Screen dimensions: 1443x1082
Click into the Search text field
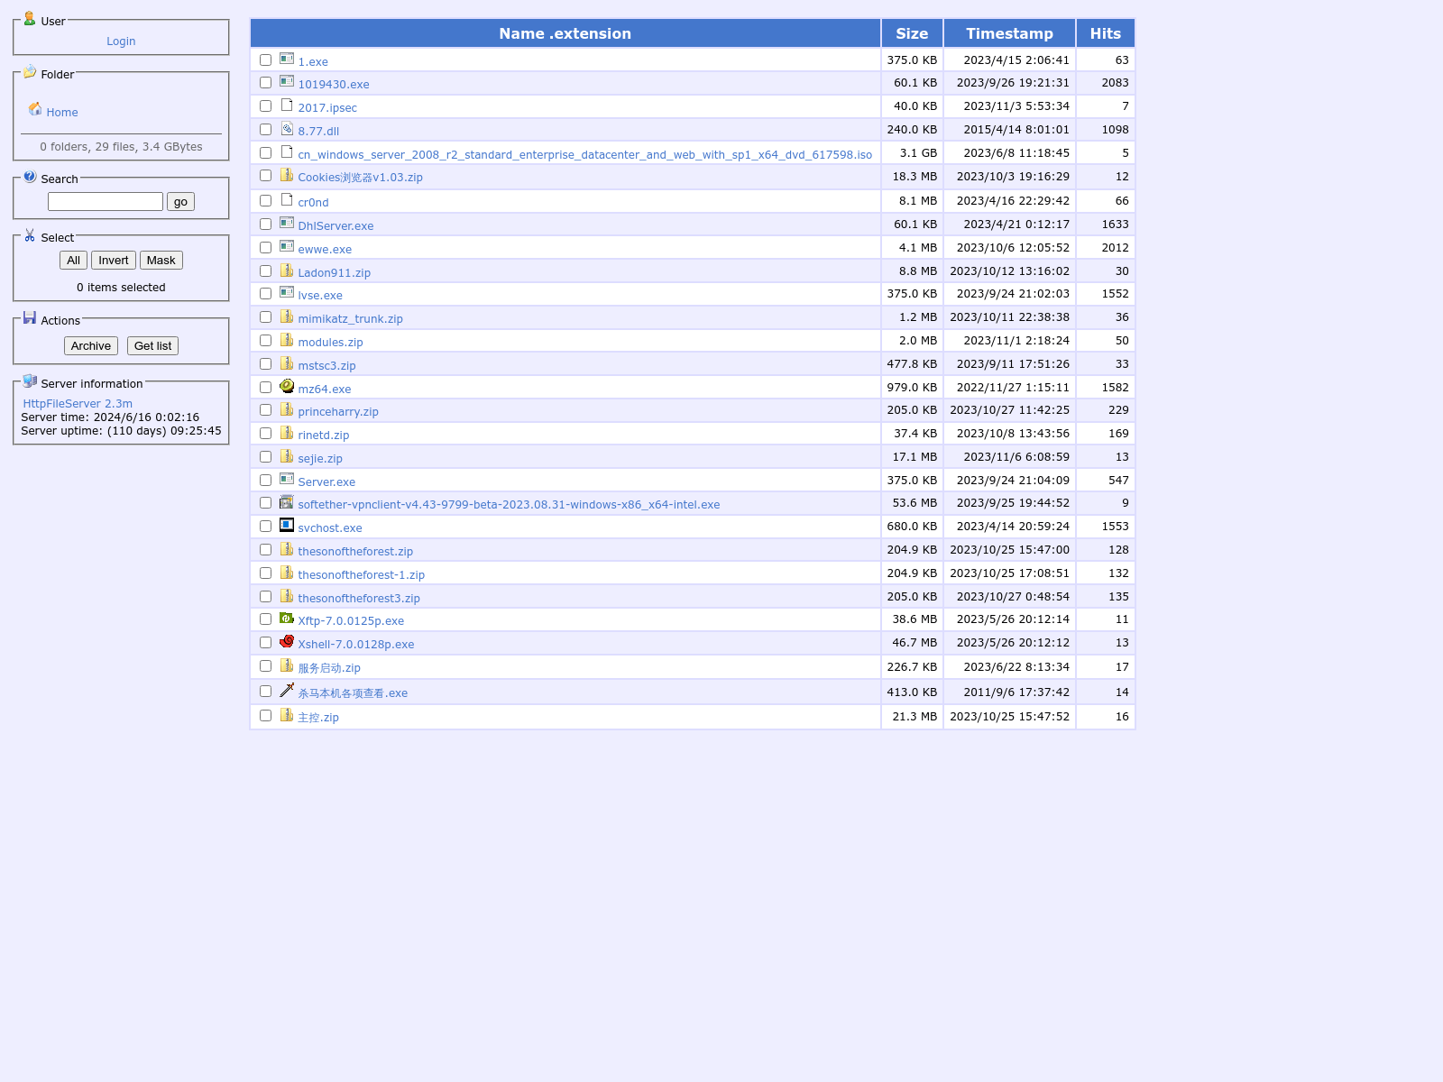(x=106, y=202)
